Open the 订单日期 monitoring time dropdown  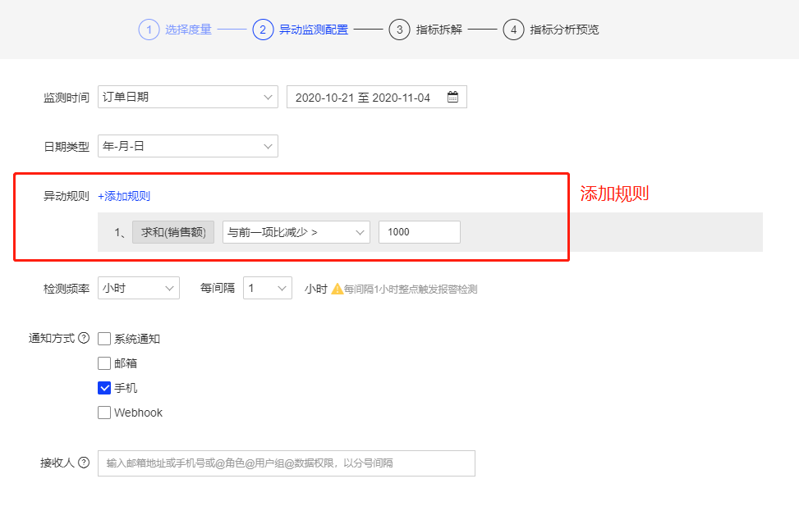point(187,97)
